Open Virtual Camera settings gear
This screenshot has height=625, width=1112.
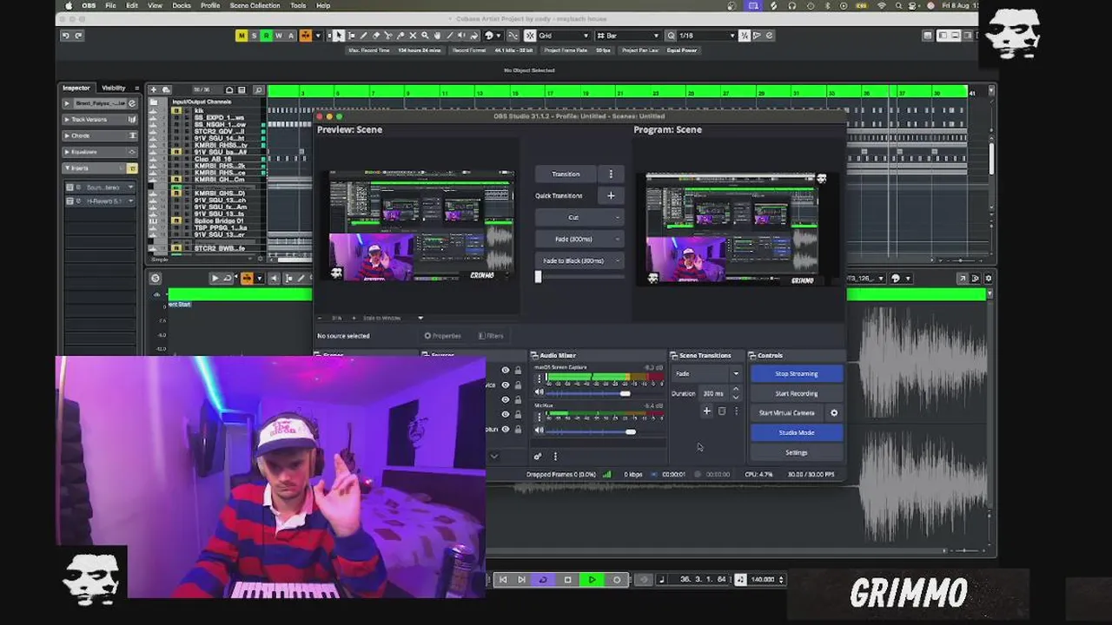[834, 413]
